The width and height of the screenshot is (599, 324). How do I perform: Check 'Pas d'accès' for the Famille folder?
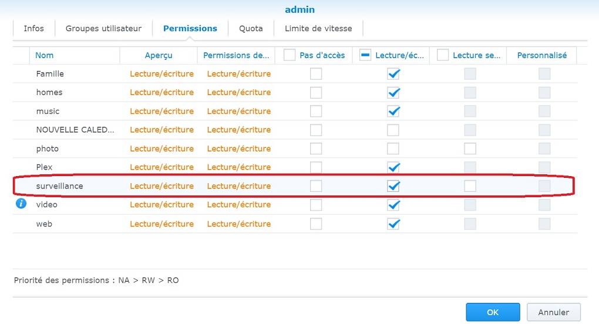[316, 74]
